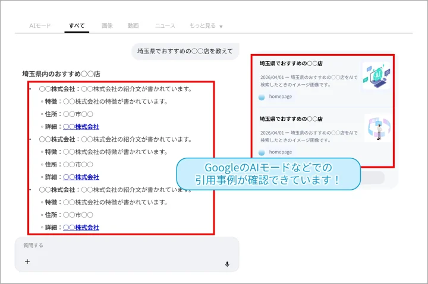Click the 質問する input field
Viewport: 428px width, 284px height.
127,254
